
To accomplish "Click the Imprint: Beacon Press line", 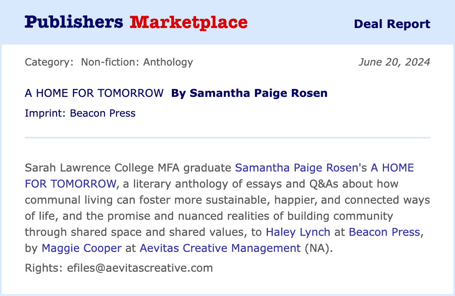I will point(80,113).
